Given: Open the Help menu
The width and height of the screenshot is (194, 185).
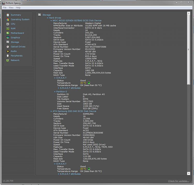Looking at the screenshot, I should point(18,8).
